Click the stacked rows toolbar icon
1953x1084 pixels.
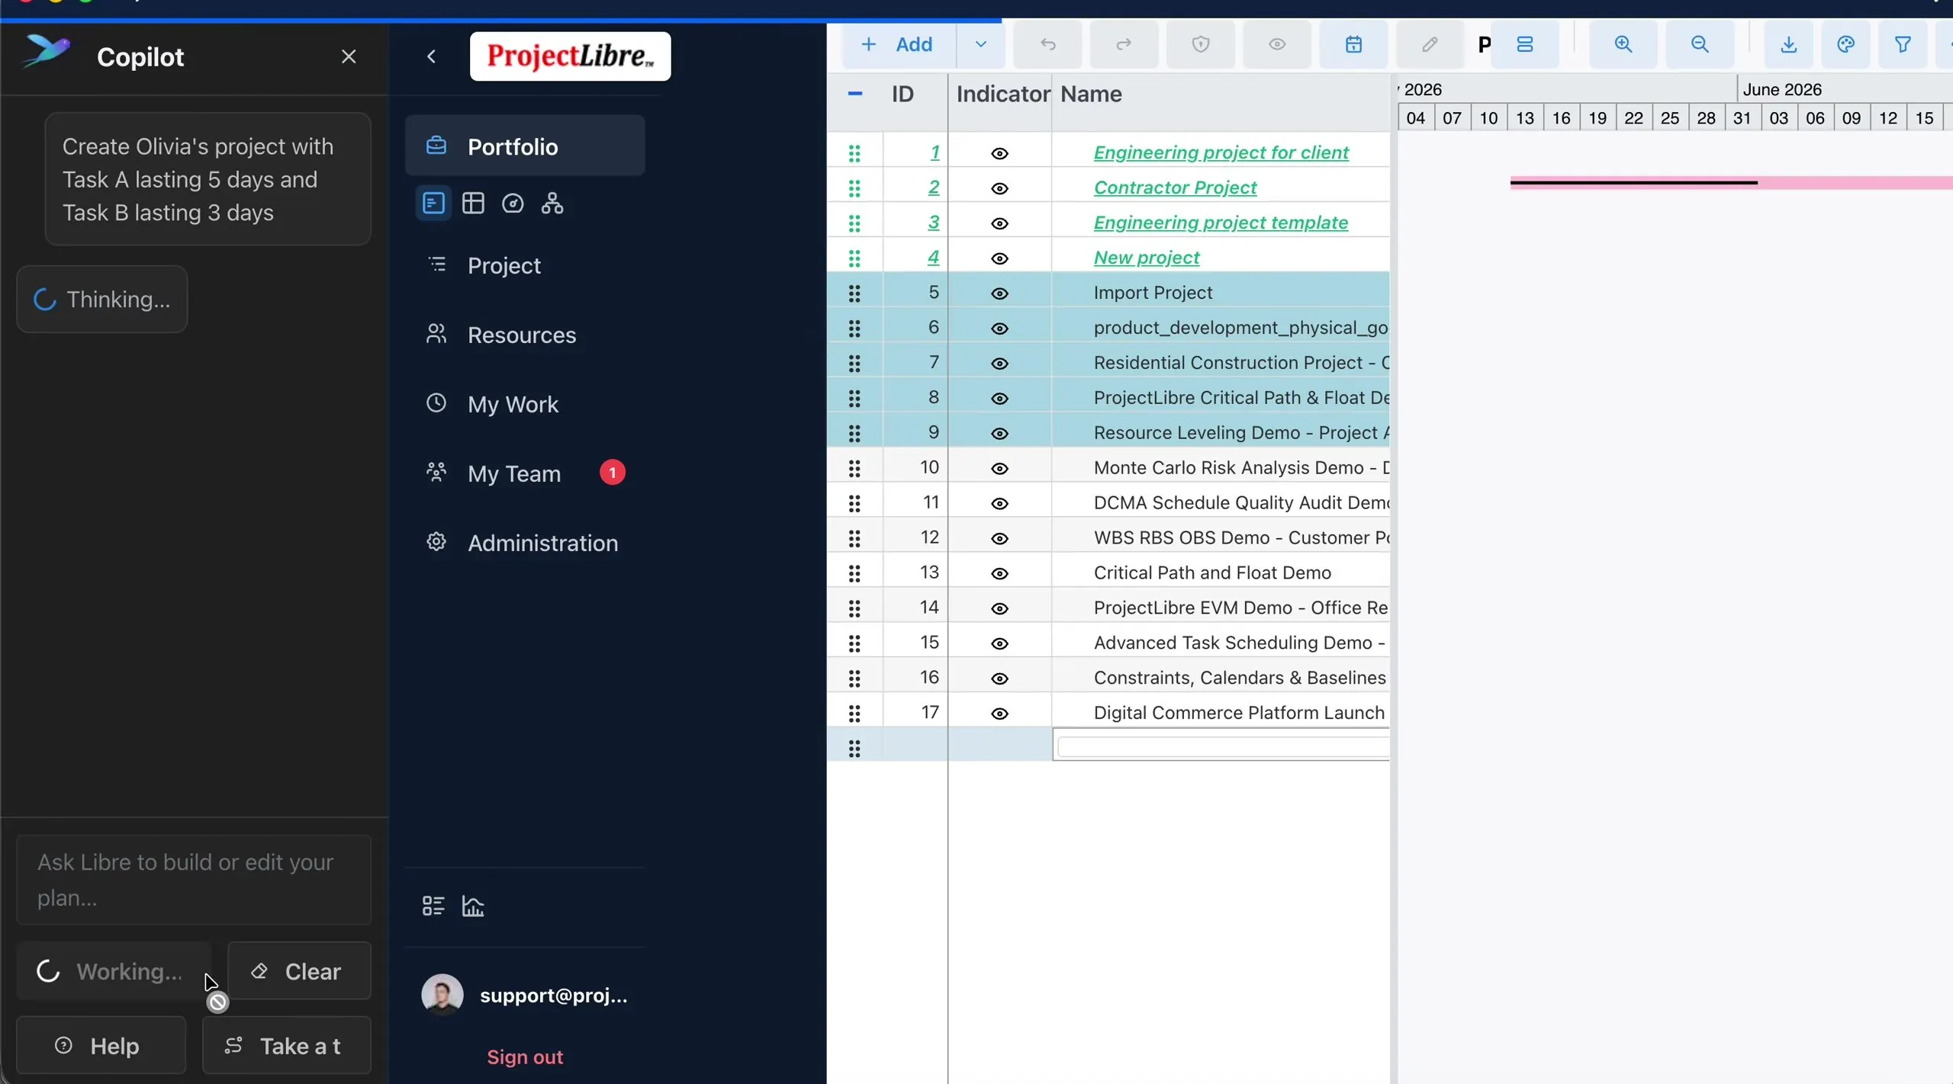pyautogui.click(x=1524, y=44)
